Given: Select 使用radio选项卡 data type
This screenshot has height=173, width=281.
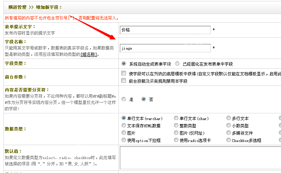Looking at the screenshot, I should point(176,140).
